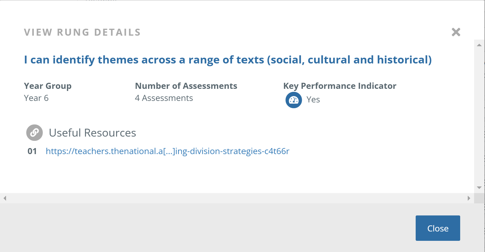The image size is (485, 252).
Task: Click the horizontal scrollbar left arrow
Action: click(5, 198)
